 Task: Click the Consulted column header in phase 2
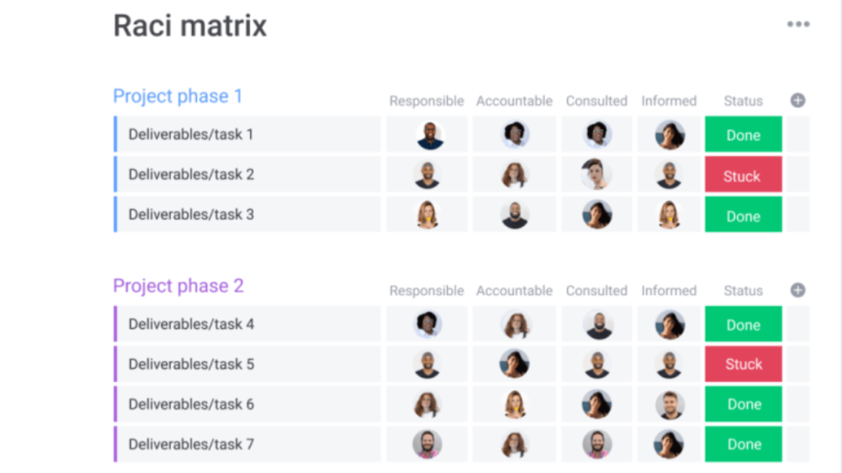(x=596, y=290)
